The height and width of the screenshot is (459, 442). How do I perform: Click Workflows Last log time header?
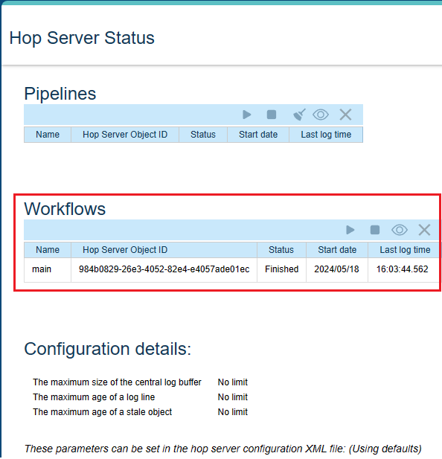point(405,250)
